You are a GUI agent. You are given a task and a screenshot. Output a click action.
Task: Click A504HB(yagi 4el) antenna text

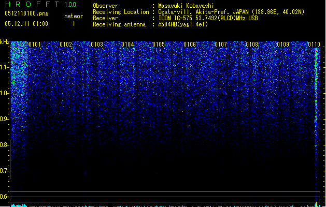tap(183, 24)
